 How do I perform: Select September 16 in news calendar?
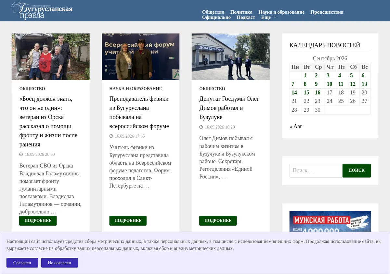[x=318, y=93]
